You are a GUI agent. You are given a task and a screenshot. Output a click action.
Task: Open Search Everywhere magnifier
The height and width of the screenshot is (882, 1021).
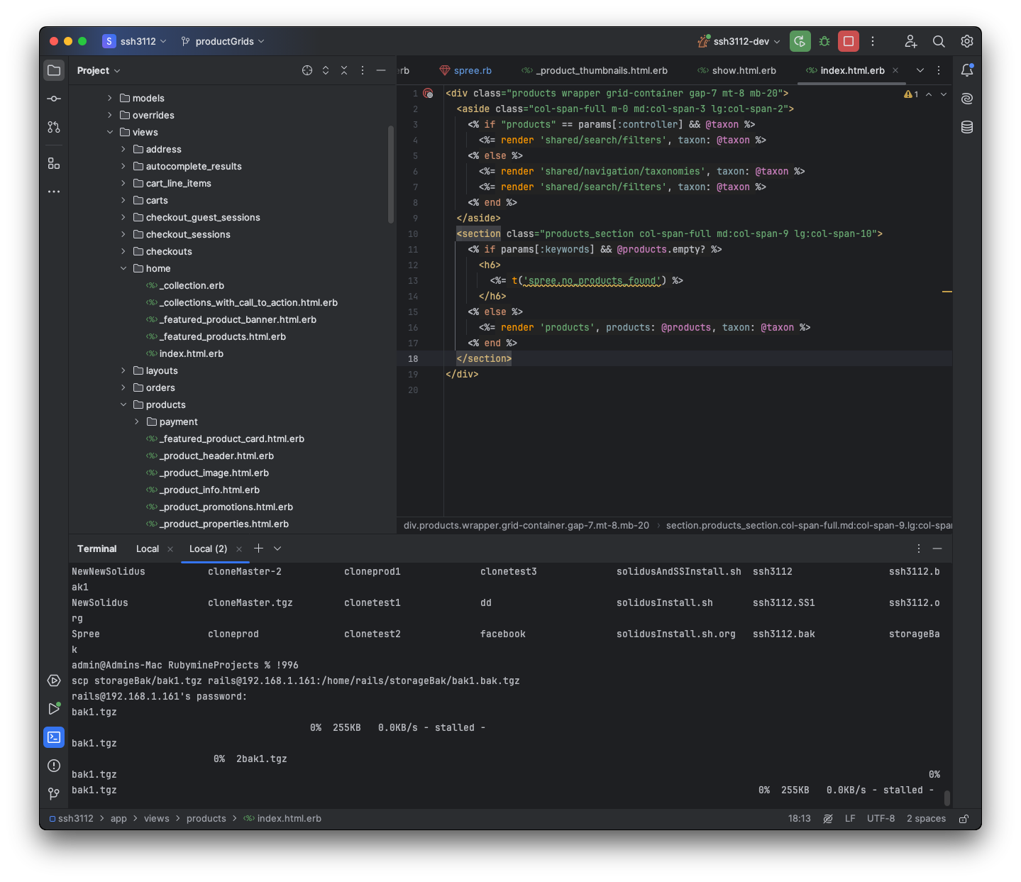939,41
